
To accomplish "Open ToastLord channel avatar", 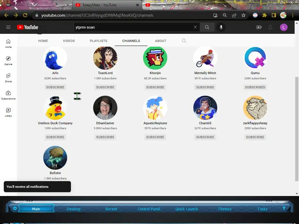I will 105,58.
